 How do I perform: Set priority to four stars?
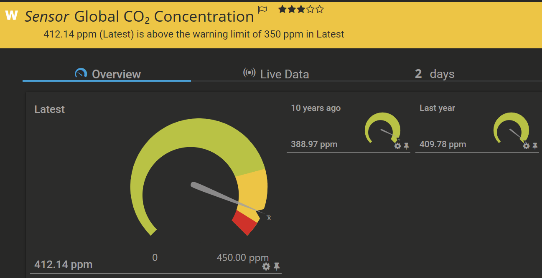310,9
